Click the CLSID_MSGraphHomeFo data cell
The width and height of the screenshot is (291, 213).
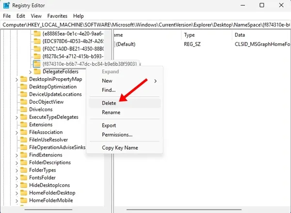[x=262, y=44]
